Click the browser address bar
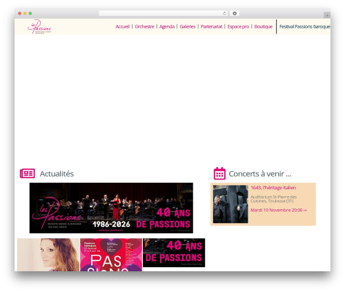The width and height of the screenshot is (345, 292). tap(163, 14)
